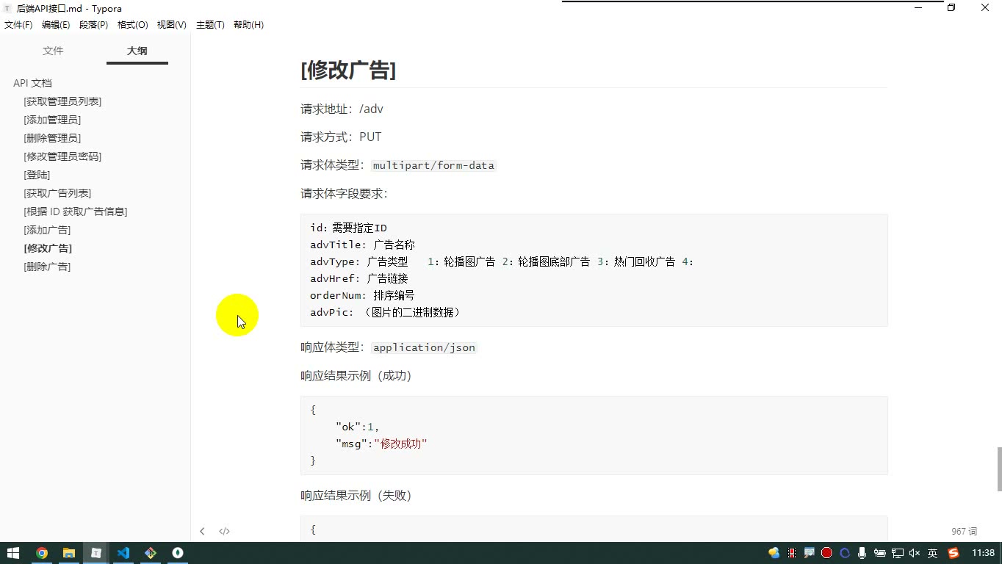Jump to API 文档 outline heading
This screenshot has width=1002, height=564.
click(x=32, y=83)
